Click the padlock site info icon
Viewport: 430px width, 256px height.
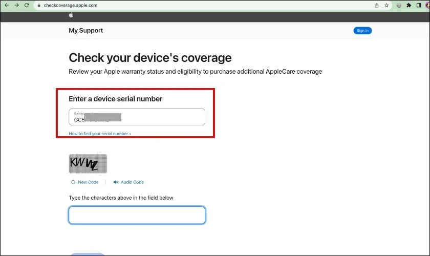[39, 5]
